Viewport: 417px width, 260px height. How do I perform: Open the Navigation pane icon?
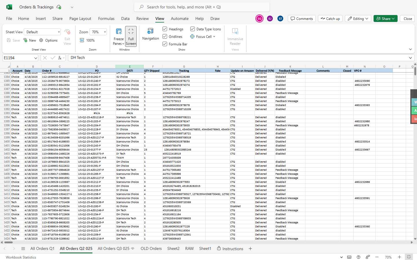click(151, 31)
